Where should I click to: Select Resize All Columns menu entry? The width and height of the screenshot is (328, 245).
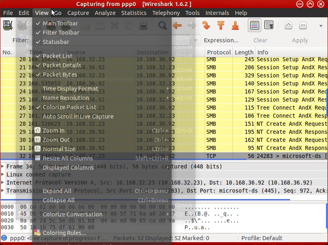102,158
